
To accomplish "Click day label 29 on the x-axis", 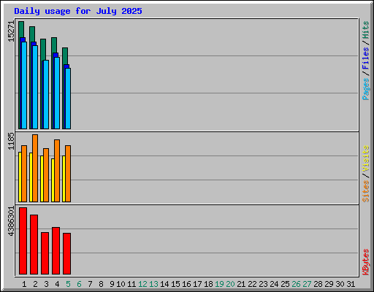I will point(329,284).
